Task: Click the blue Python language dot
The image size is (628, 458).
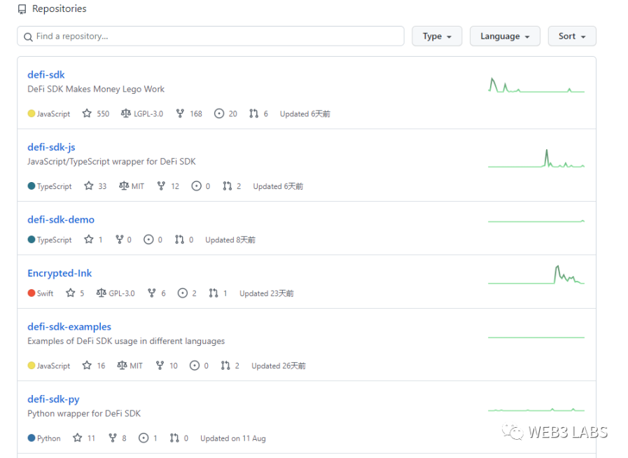Action: [32, 438]
